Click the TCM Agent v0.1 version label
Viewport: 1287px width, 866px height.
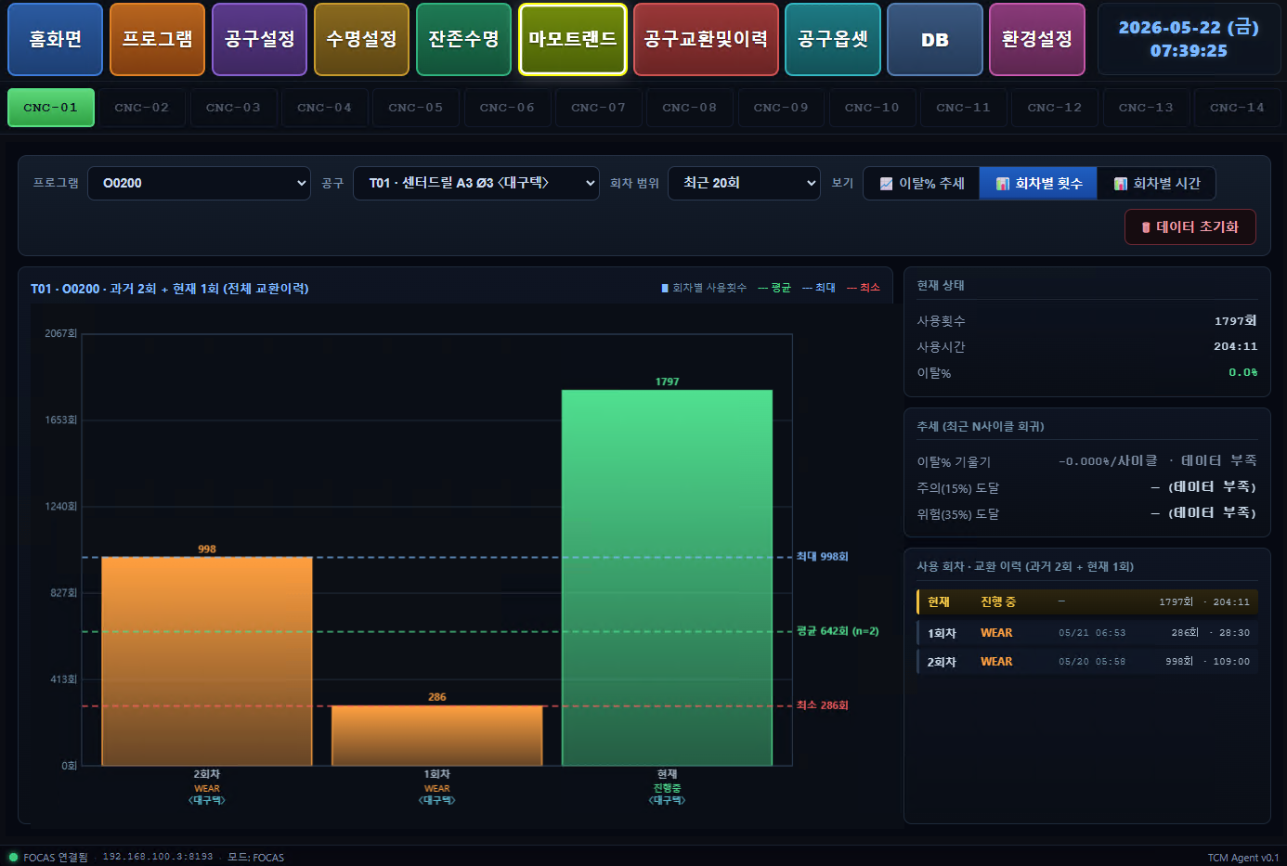1242,857
